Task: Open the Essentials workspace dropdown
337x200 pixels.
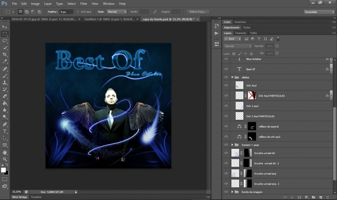Action: [319, 12]
